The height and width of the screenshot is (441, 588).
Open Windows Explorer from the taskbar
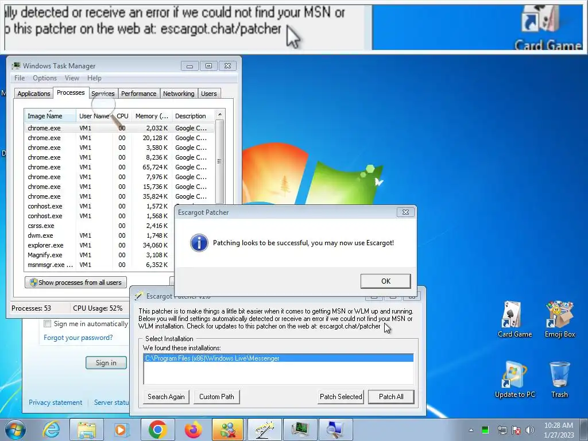[87, 430]
